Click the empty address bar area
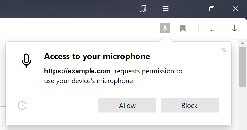247x130 pixels. coord(79,28)
